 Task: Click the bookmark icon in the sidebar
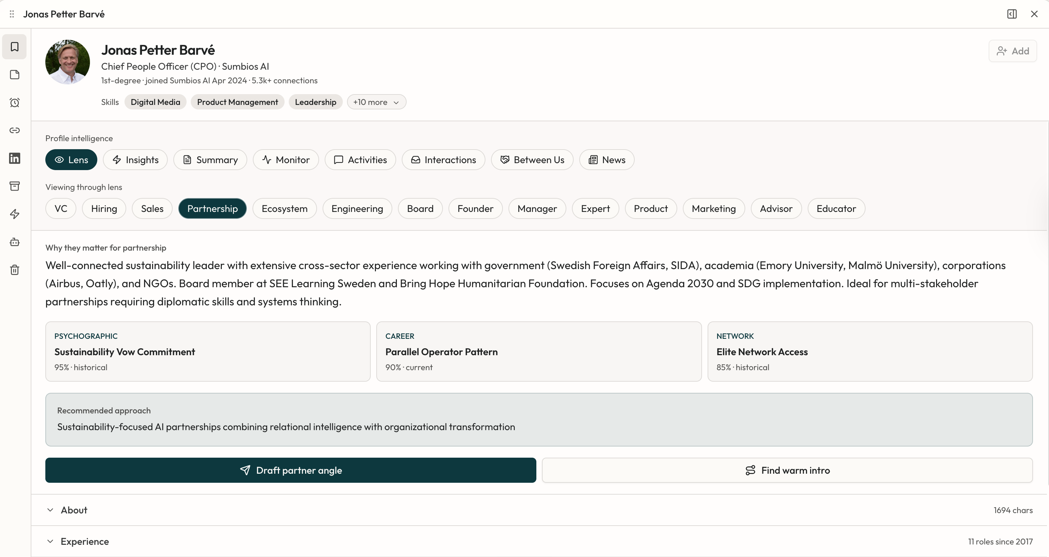pos(15,47)
